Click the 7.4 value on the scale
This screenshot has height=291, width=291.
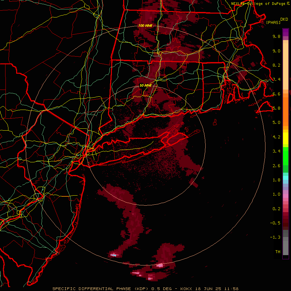point(276,80)
